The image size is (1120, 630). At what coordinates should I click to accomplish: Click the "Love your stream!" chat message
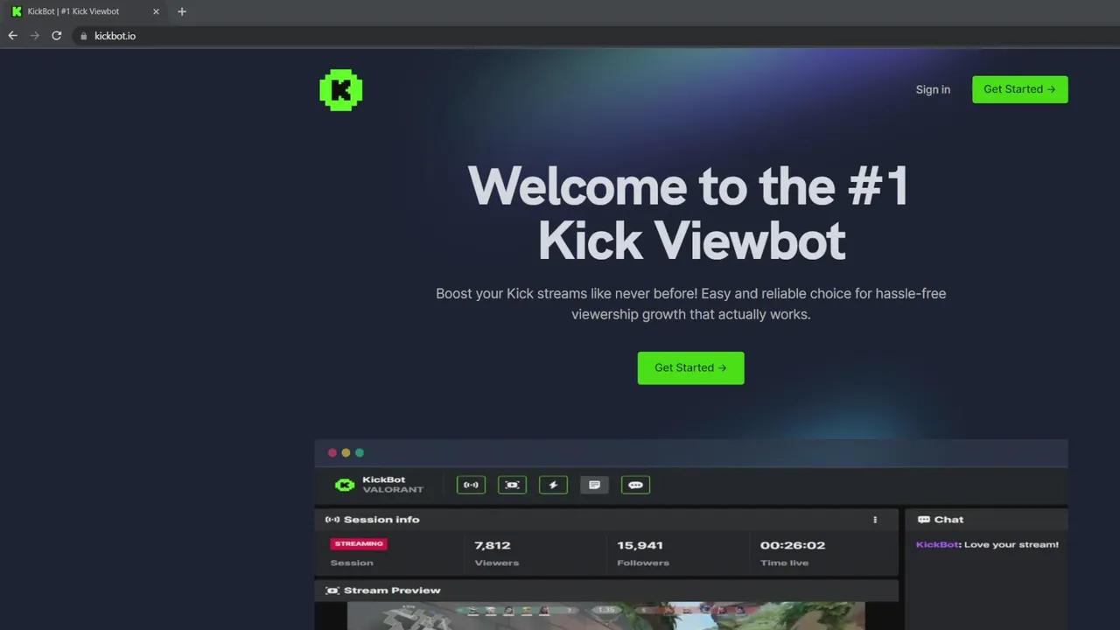pos(1011,544)
